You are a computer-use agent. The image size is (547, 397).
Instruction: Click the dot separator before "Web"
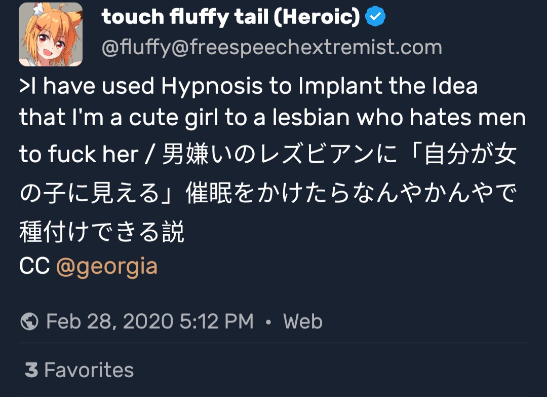268,322
